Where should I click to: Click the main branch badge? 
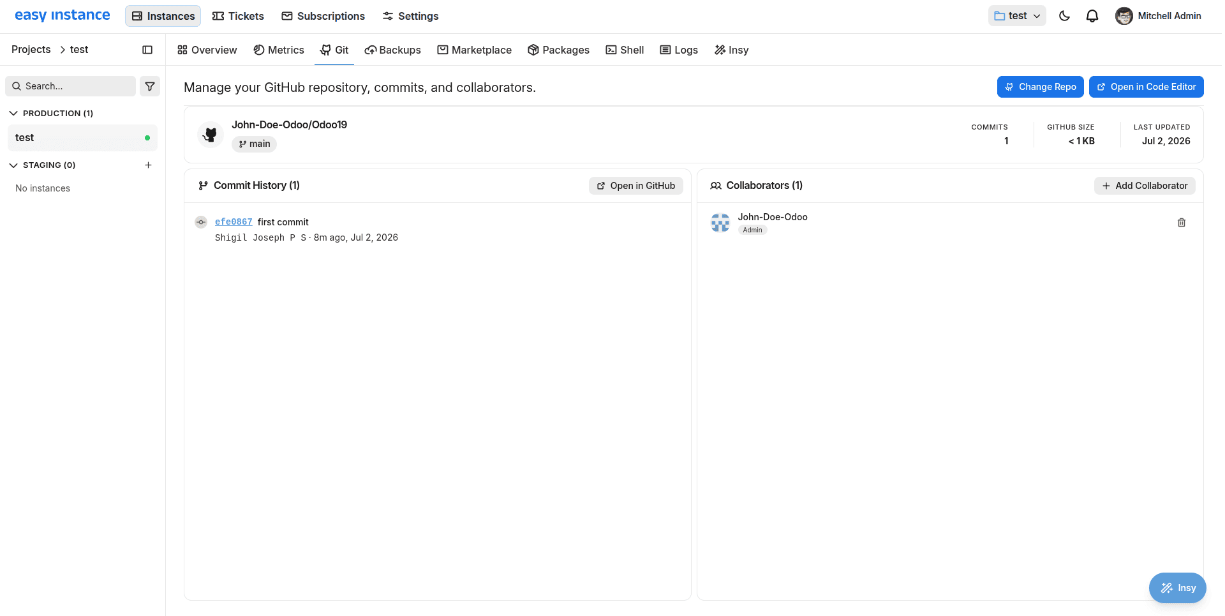coord(254,144)
